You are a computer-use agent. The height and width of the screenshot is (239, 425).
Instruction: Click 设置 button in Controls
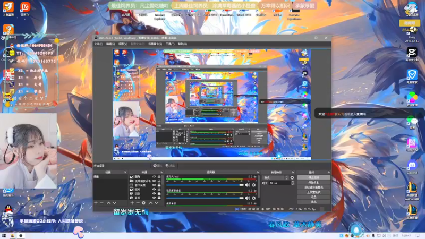[x=313, y=197]
